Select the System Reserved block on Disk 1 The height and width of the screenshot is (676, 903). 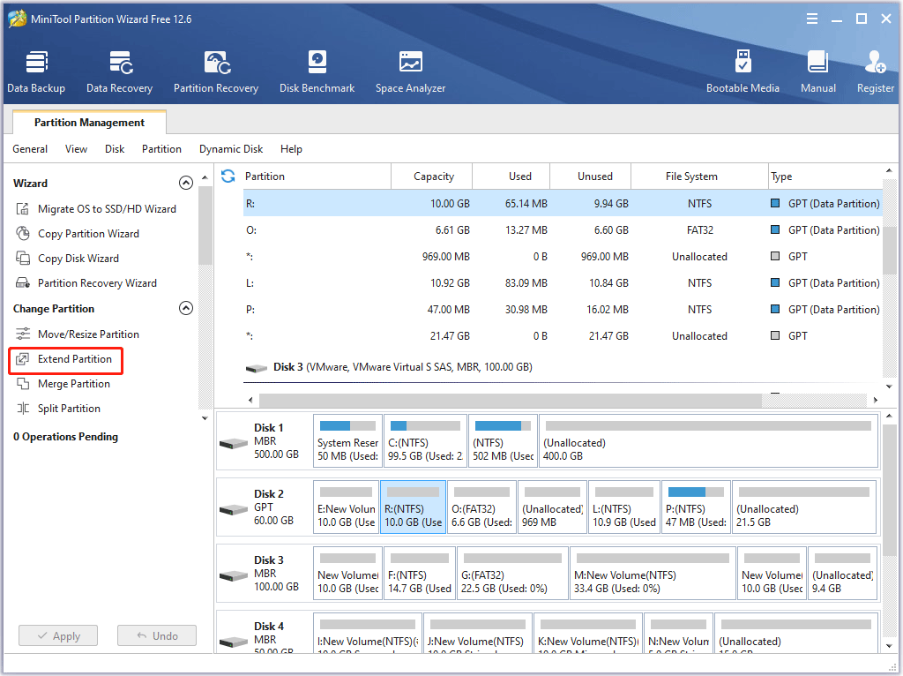(x=347, y=441)
